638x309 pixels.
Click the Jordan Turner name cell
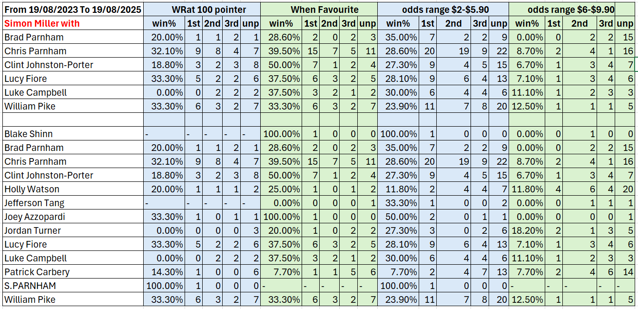(72, 230)
